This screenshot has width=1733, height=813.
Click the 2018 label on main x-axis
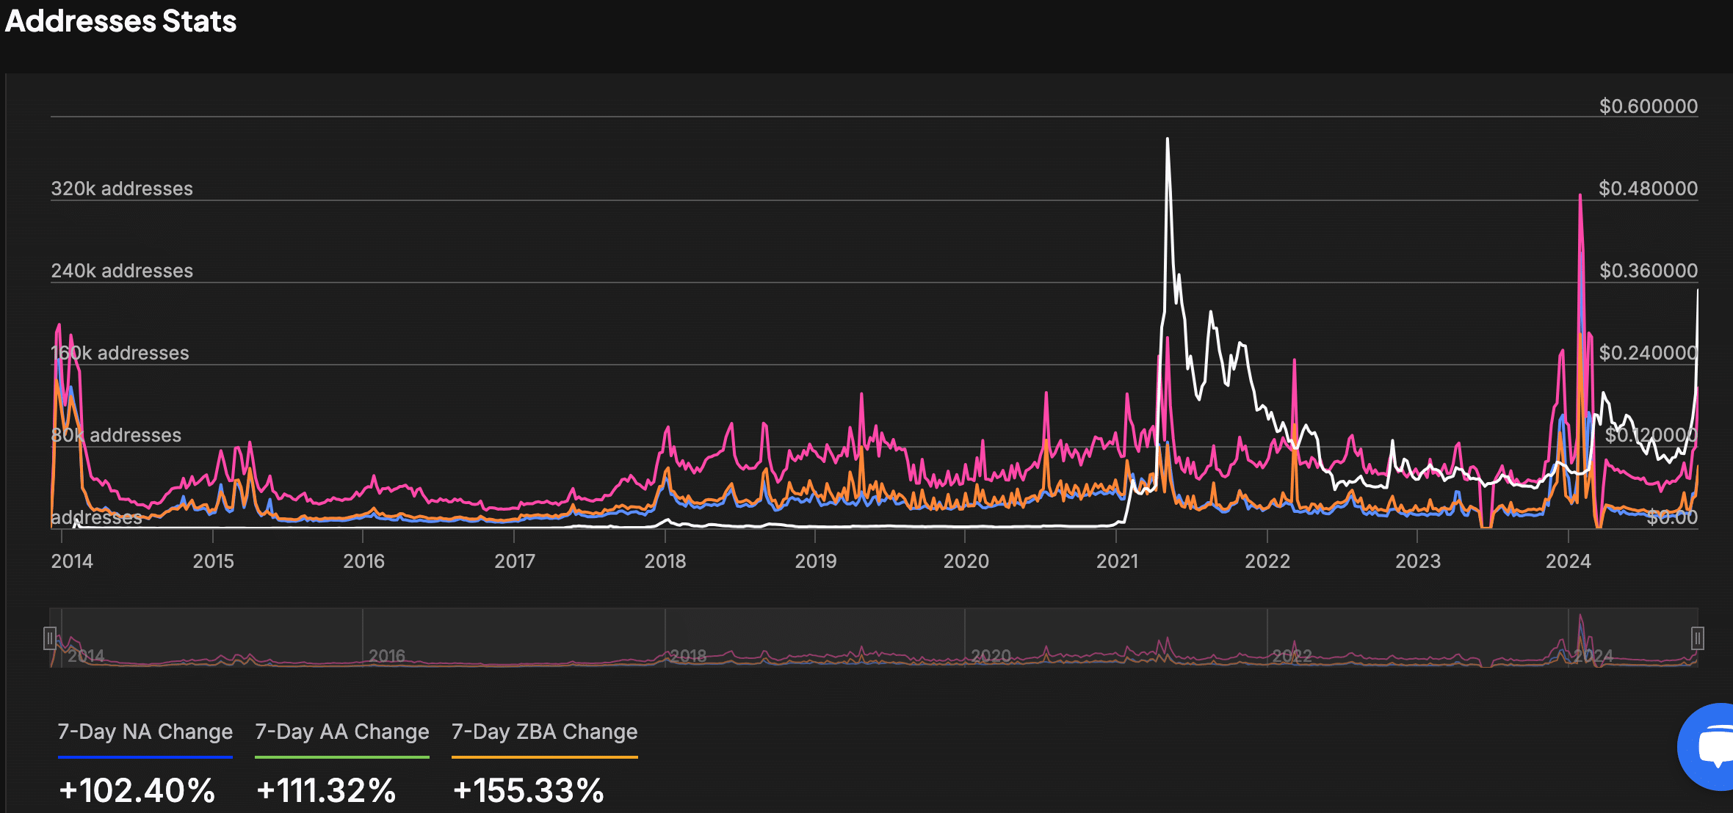pos(665,561)
